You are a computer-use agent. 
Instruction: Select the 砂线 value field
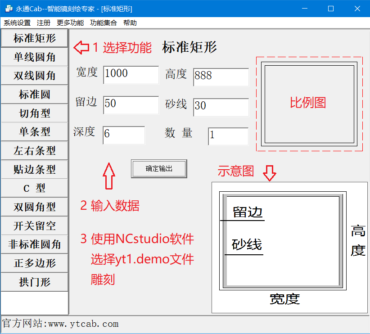click(x=221, y=107)
